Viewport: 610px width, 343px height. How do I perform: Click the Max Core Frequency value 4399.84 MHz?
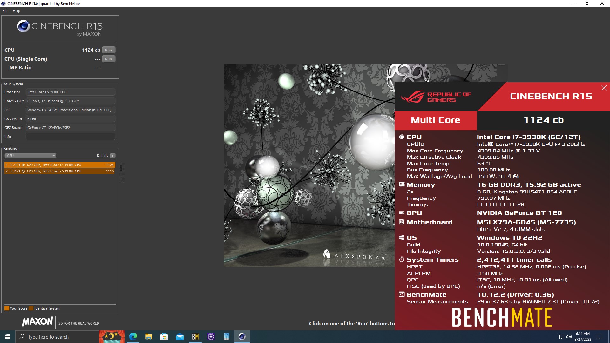508,151
